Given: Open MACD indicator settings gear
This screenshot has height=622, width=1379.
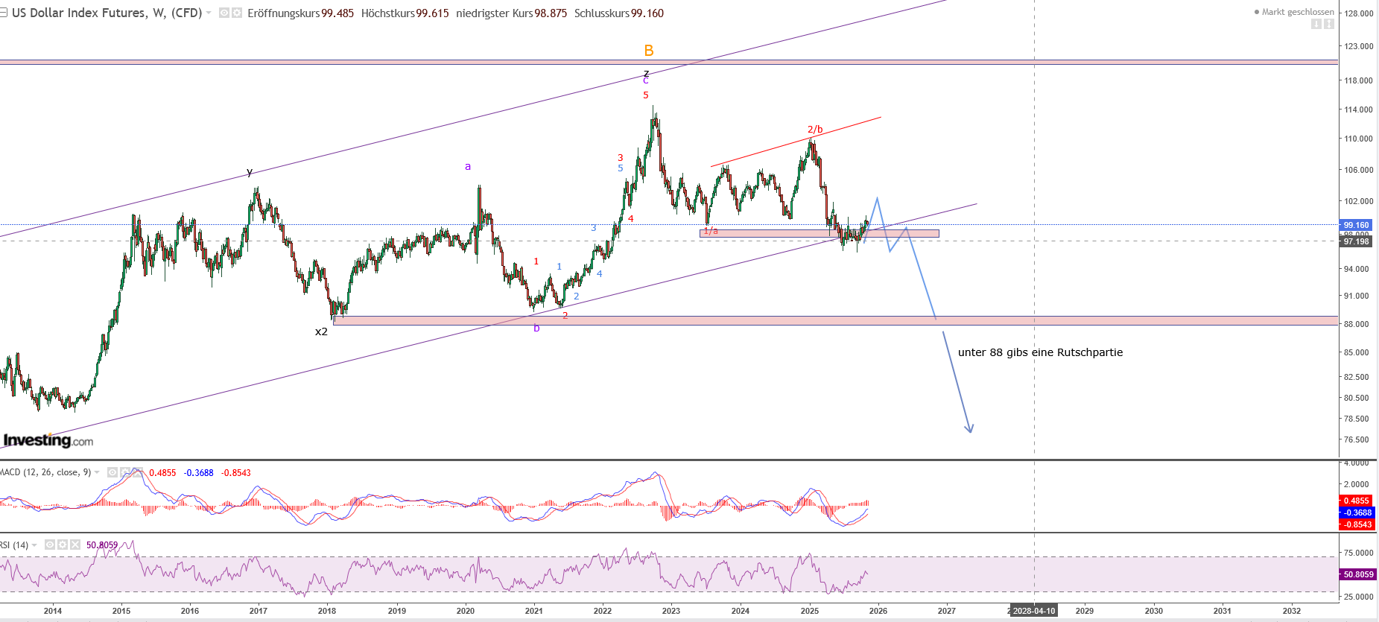Looking at the screenshot, I should point(125,472).
